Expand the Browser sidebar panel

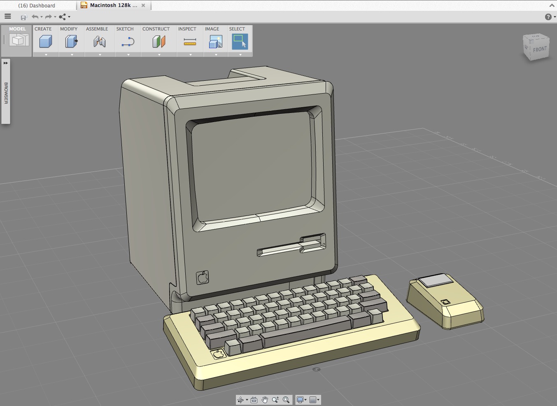click(6, 63)
